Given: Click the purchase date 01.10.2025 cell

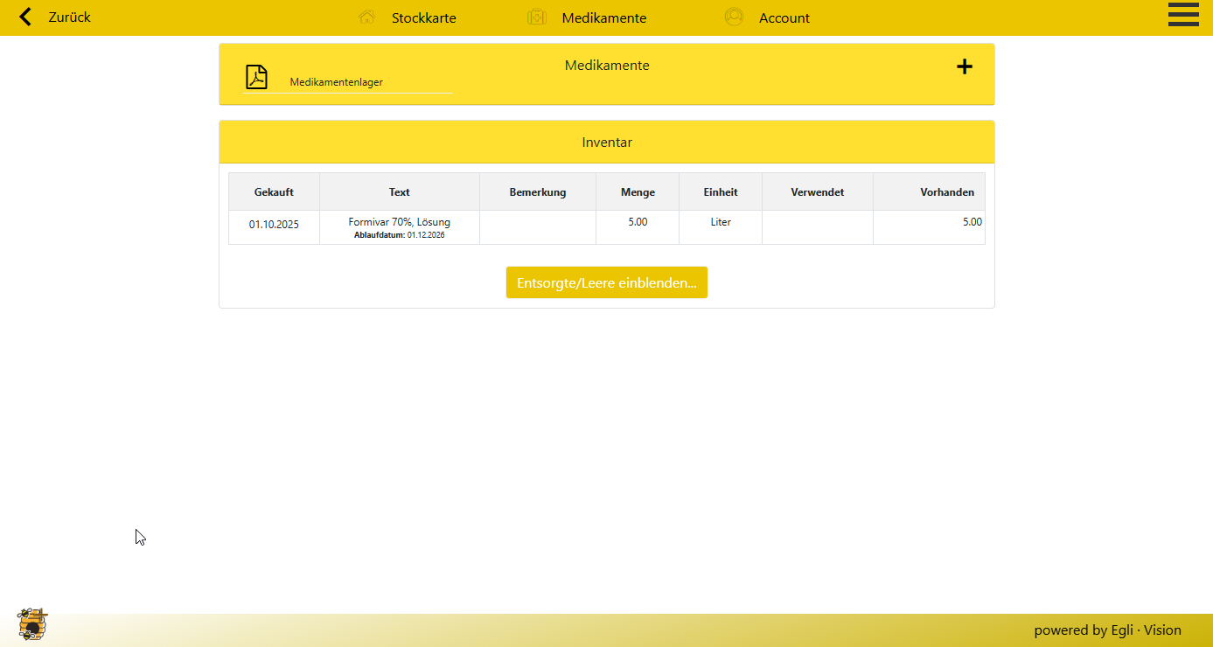Looking at the screenshot, I should point(274,225).
